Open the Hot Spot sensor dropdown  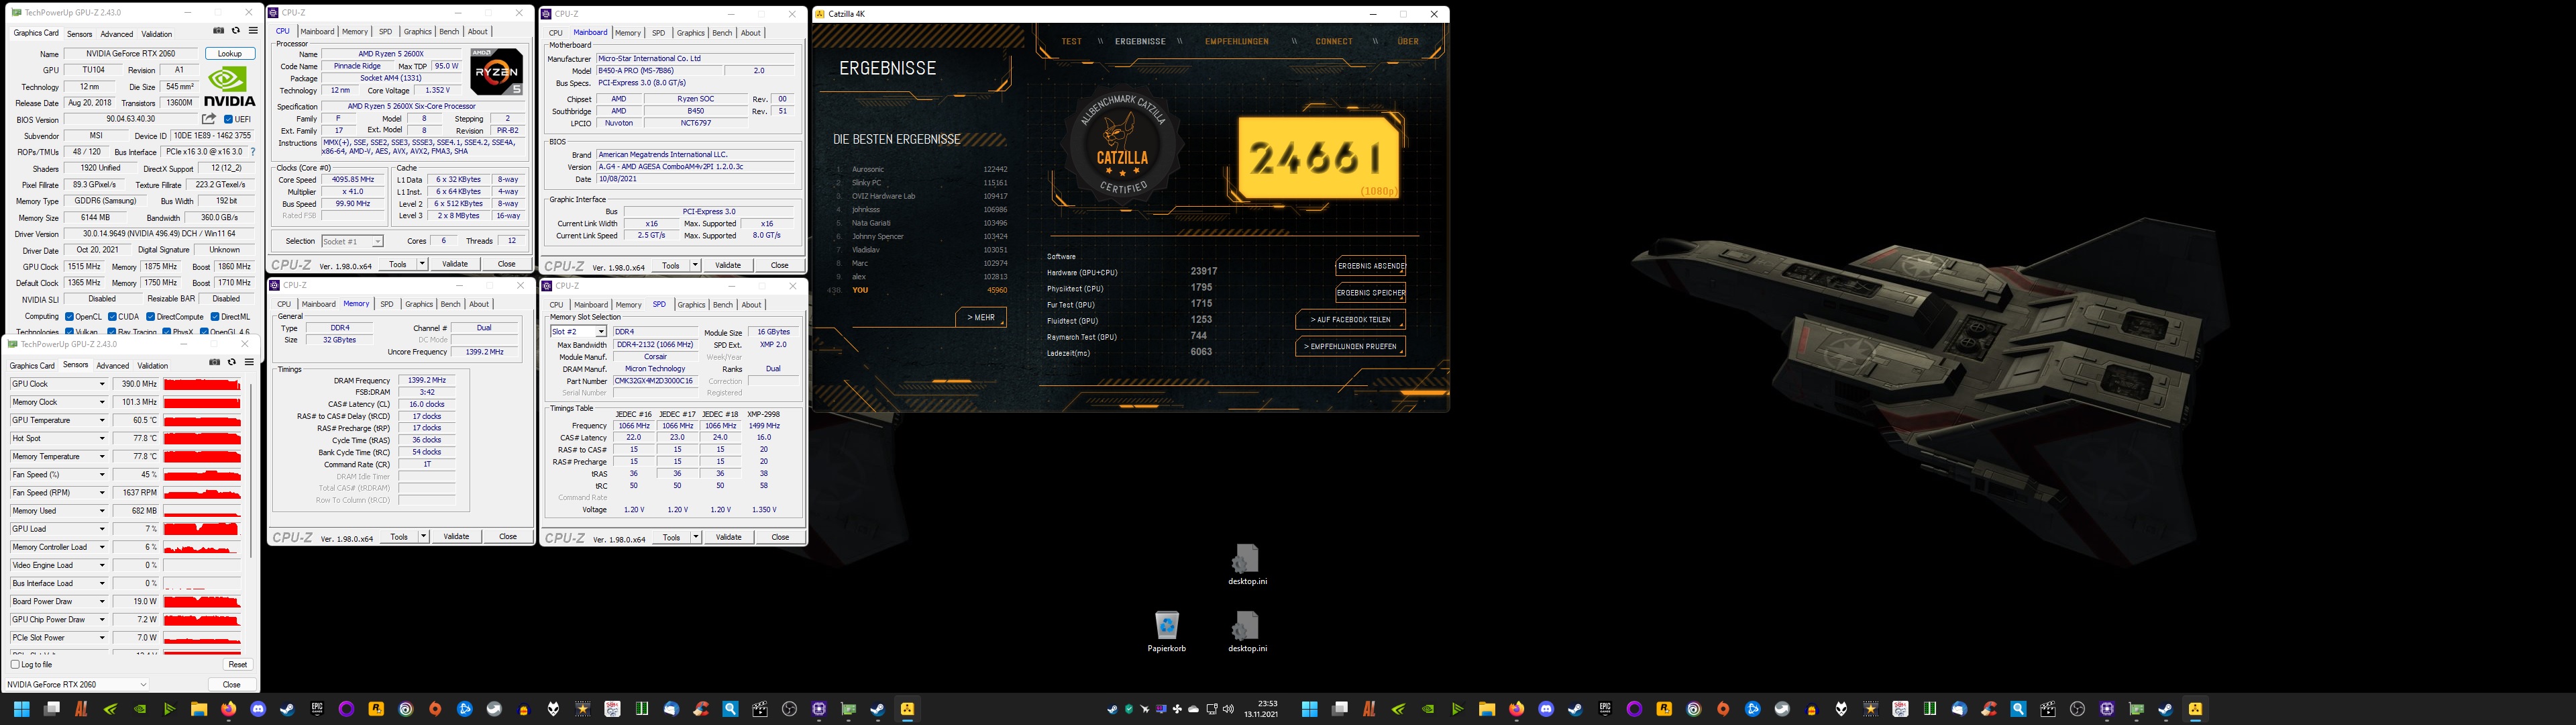[x=101, y=438]
